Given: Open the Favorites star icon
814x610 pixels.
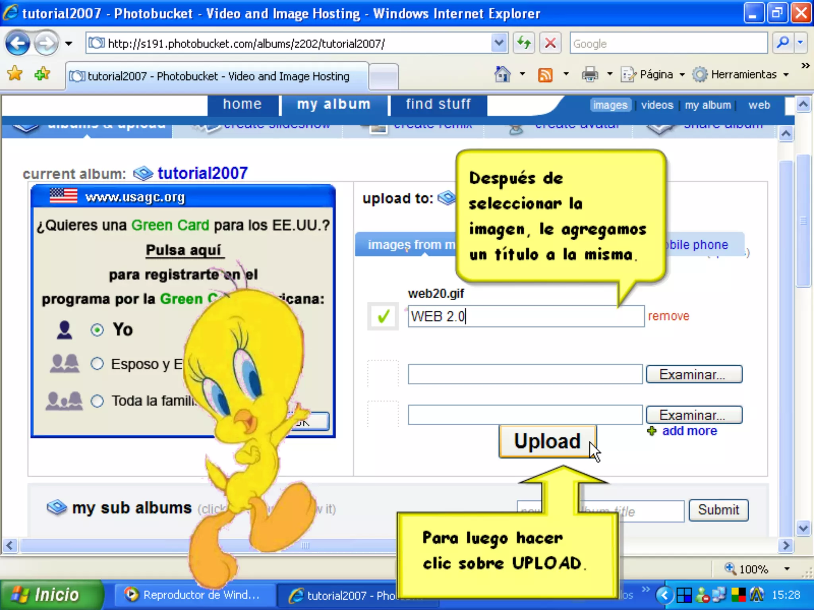Looking at the screenshot, I should coord(15,74).
